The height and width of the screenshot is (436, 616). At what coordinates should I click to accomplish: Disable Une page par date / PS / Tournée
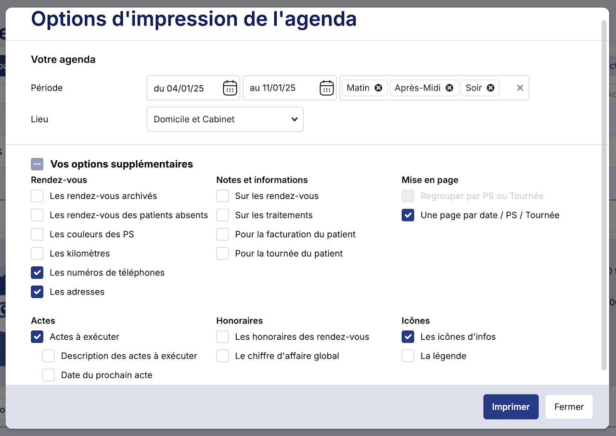coord(408,215)
